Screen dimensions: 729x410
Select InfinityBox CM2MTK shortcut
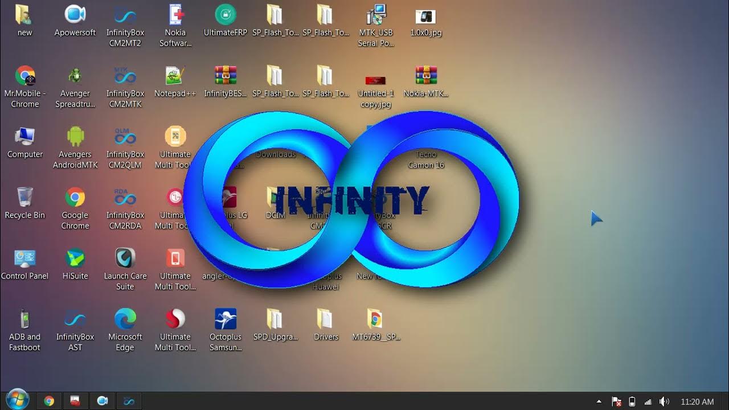[125, 87]
